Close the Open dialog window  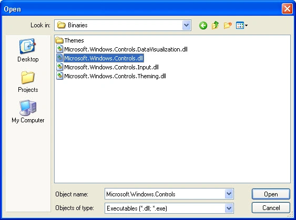pyautogui.click(x=287, y=9)
